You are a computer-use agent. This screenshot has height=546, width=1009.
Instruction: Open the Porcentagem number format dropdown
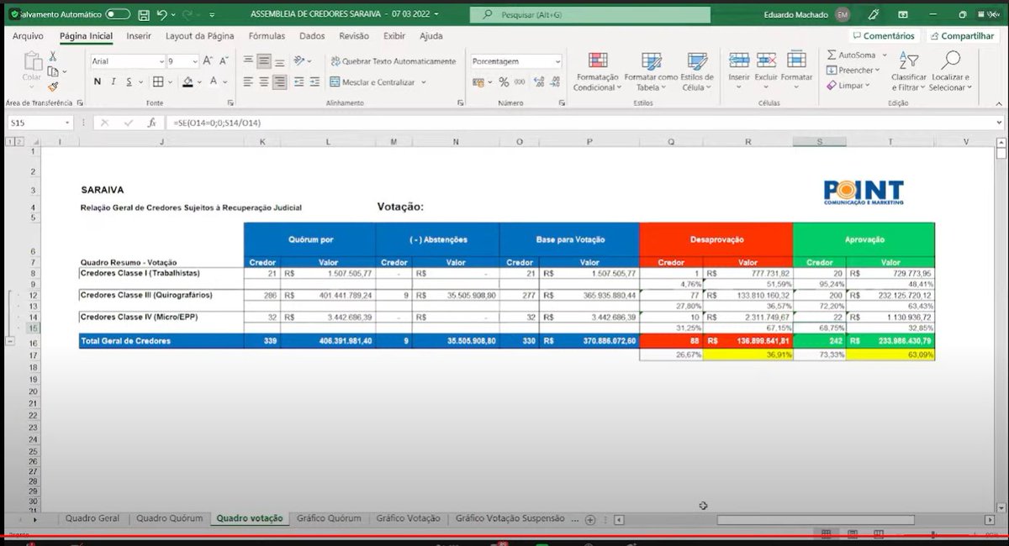click(x=557, y=61)
